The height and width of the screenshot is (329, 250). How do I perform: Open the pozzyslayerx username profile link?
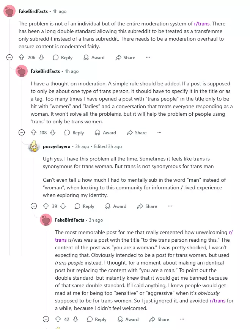point(58,146)
